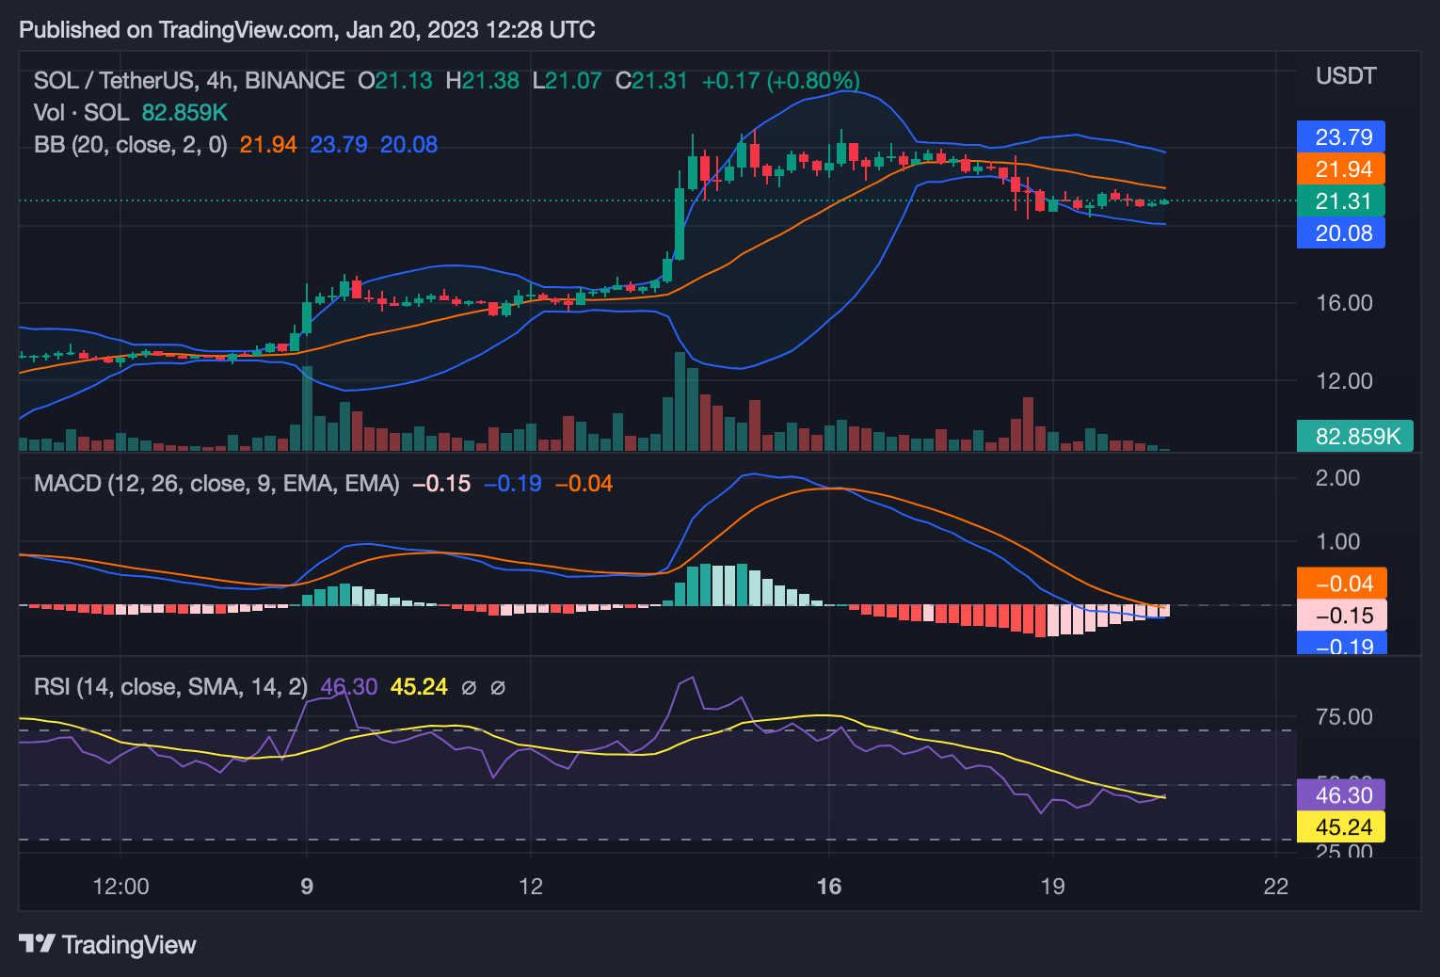
Task: Click the Published on TradingView.com header text
Action: (x=307, y=30)
